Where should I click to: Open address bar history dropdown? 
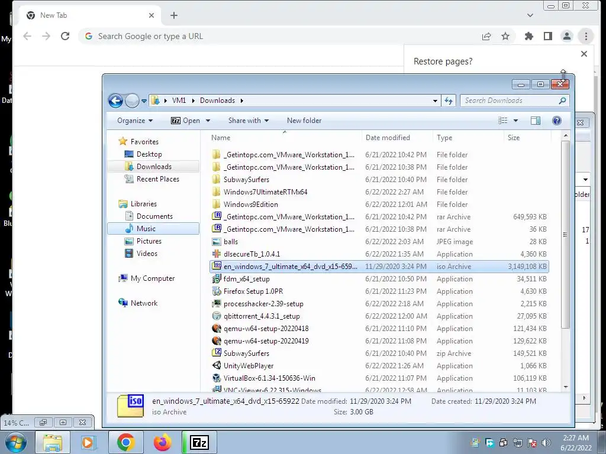pyautogui.click(x=435, y=100)
